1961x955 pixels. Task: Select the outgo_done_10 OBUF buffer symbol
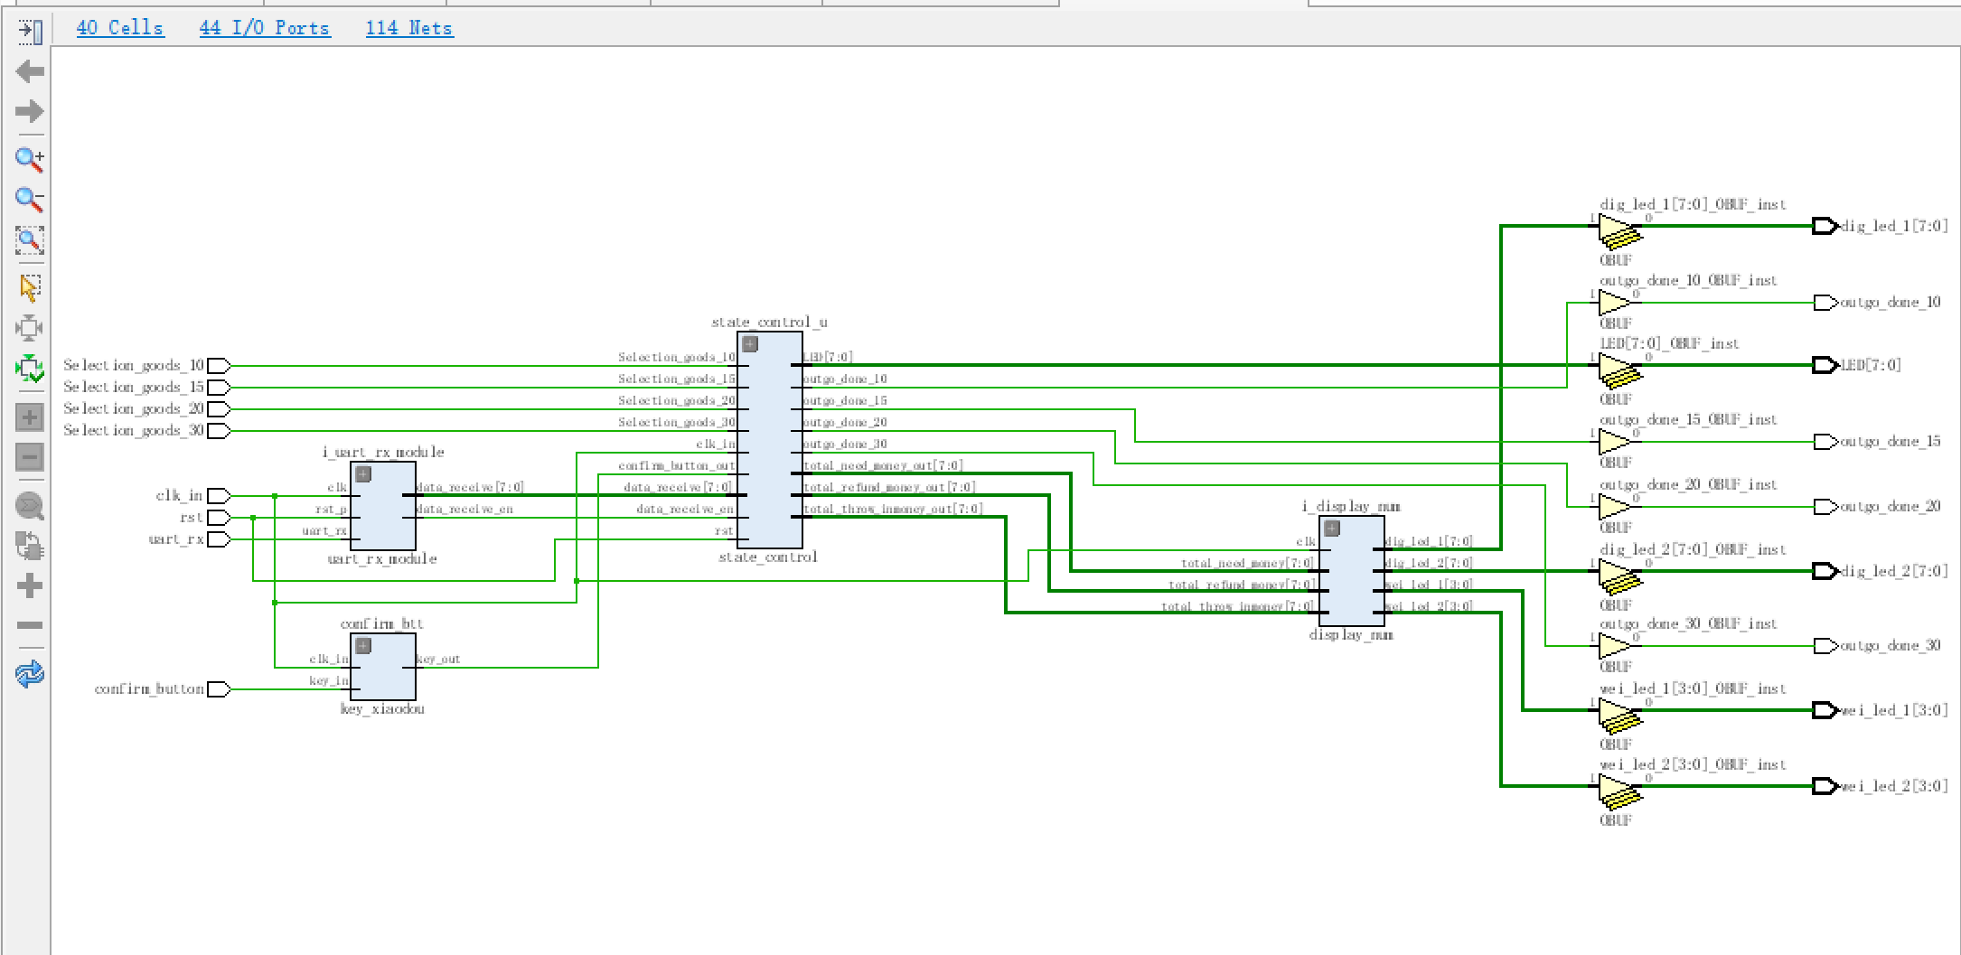pyautogui.click(x=1615, y=303)
